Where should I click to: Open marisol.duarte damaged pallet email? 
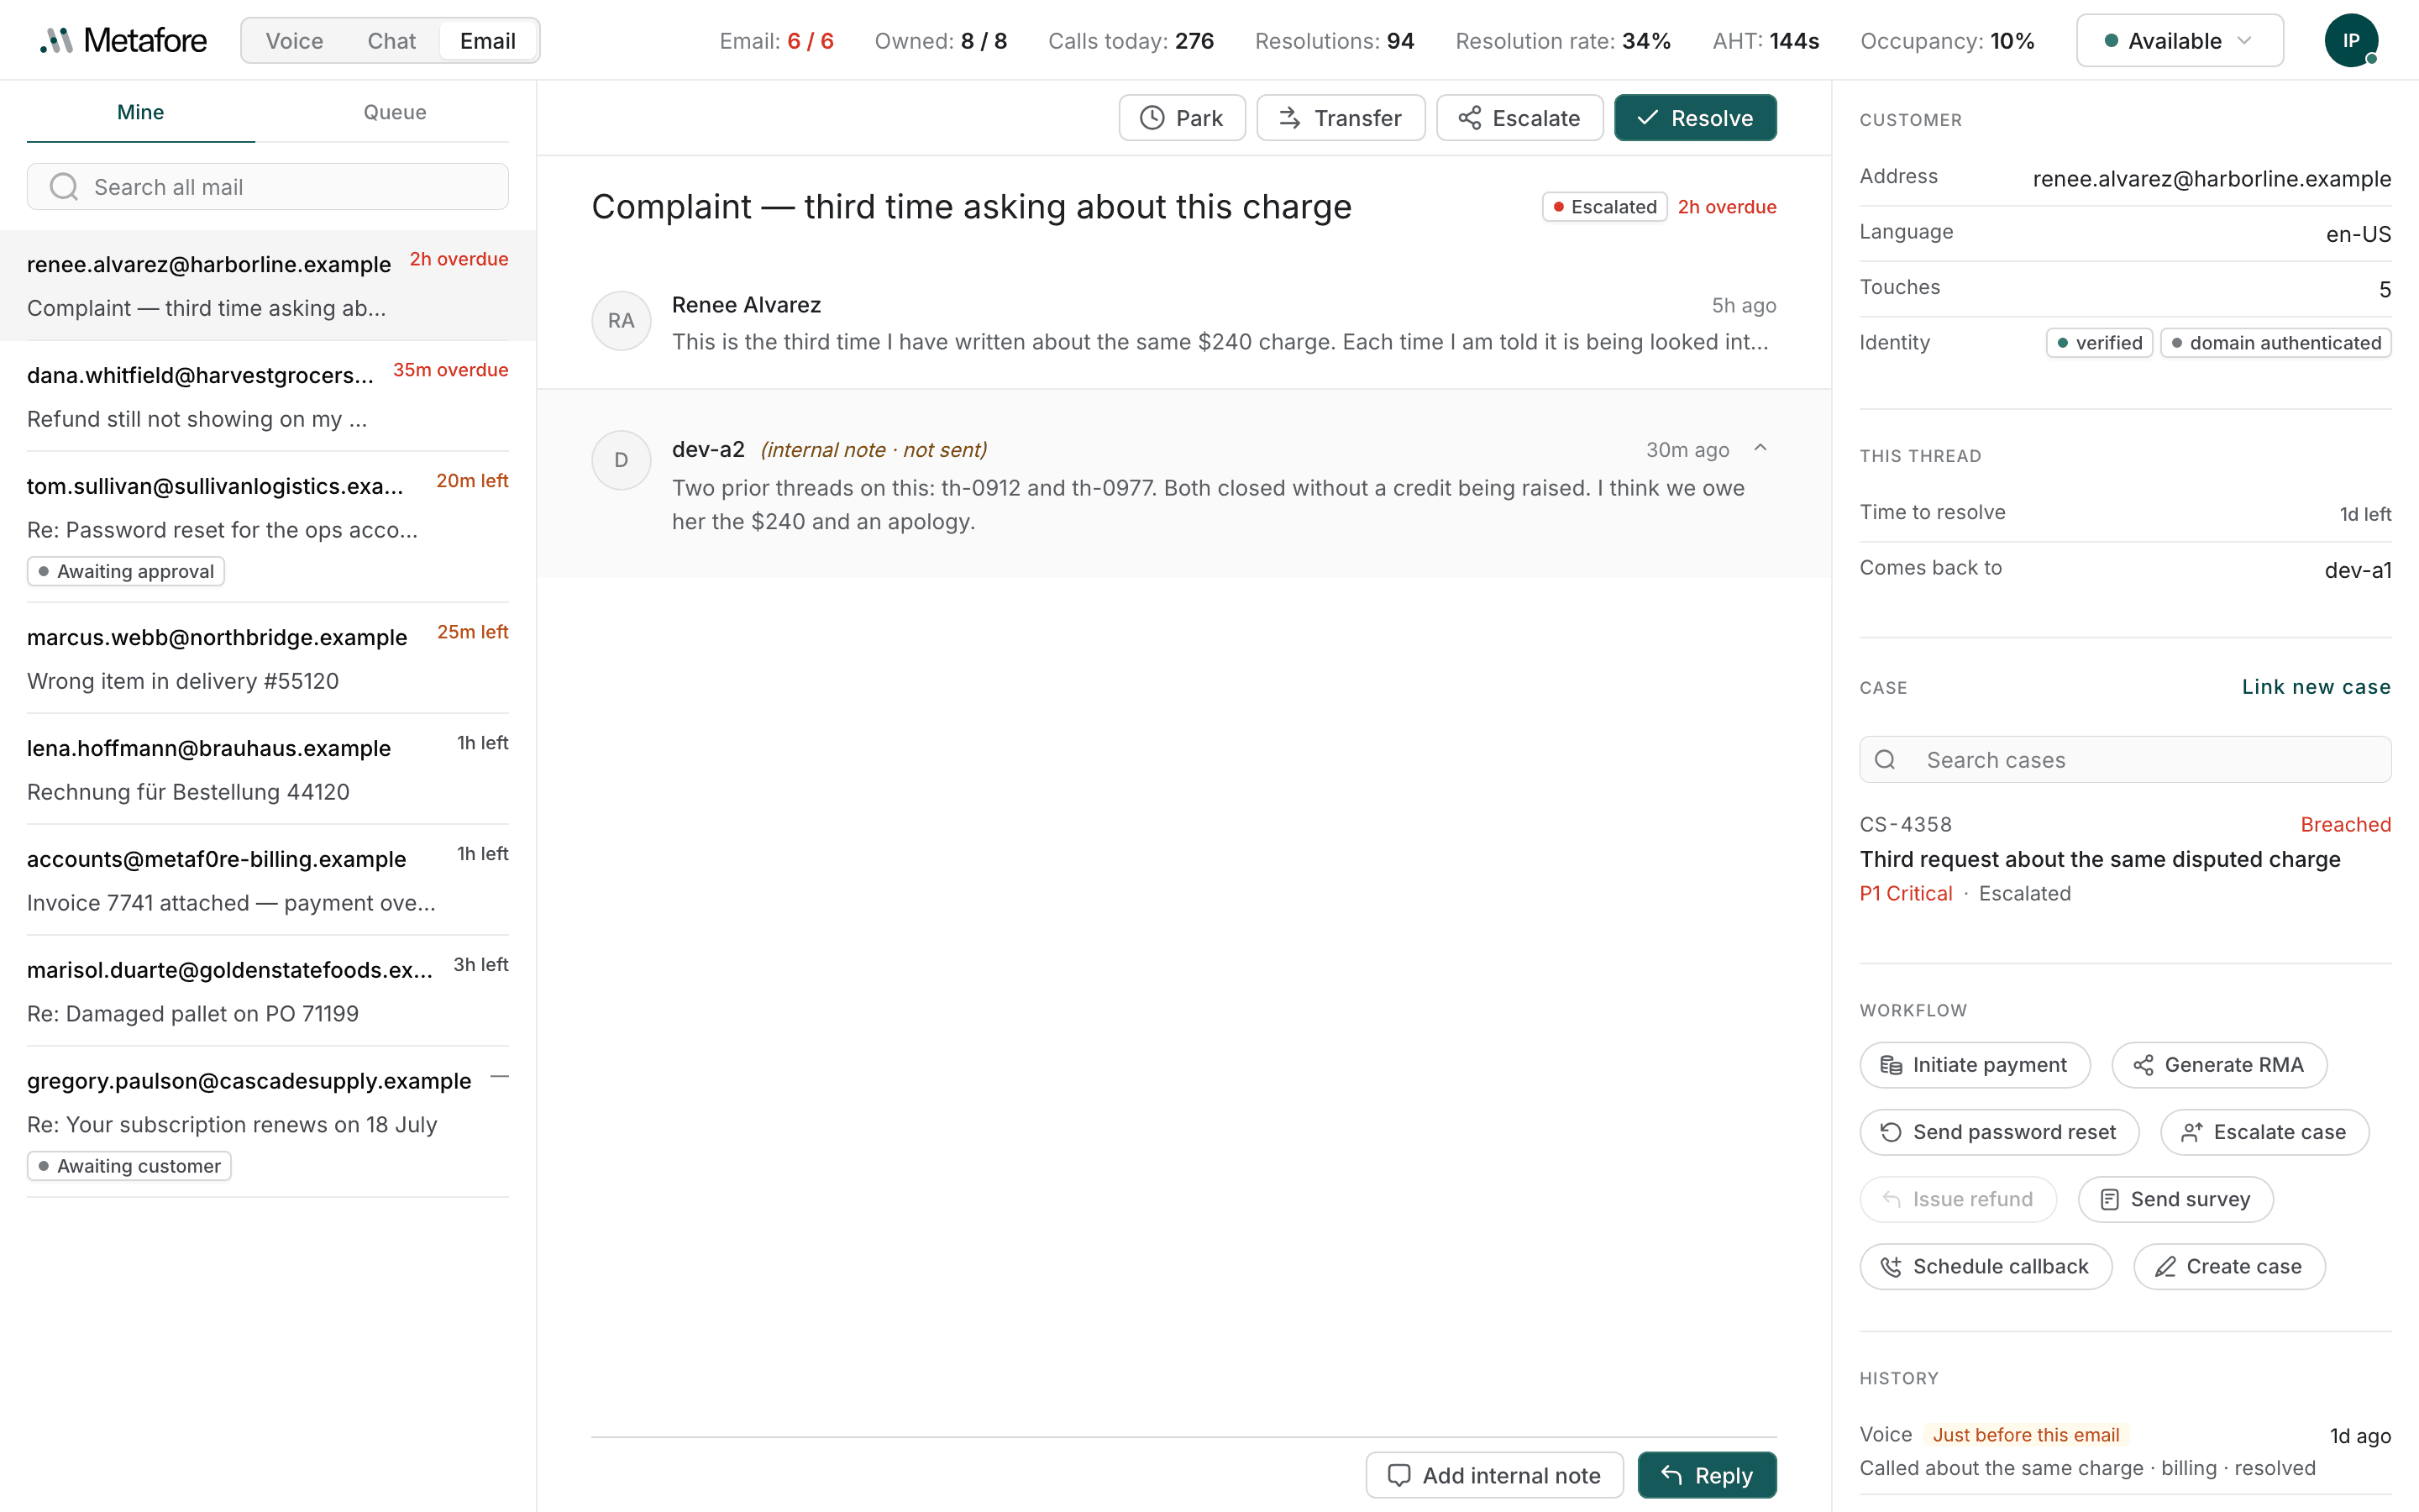(268, 992)
